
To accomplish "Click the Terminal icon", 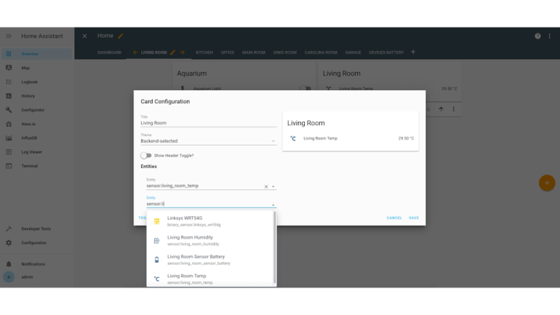I will tap(9, 166).
